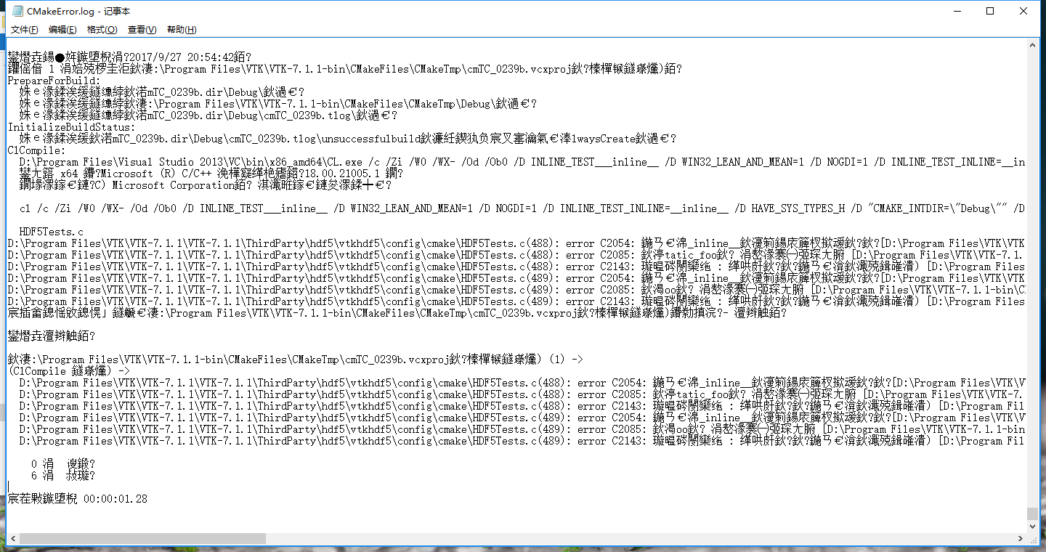The height and width of the screenshot is (552, 1046).
Task: Open the 文件(F) menu
Action: (24, 30)
